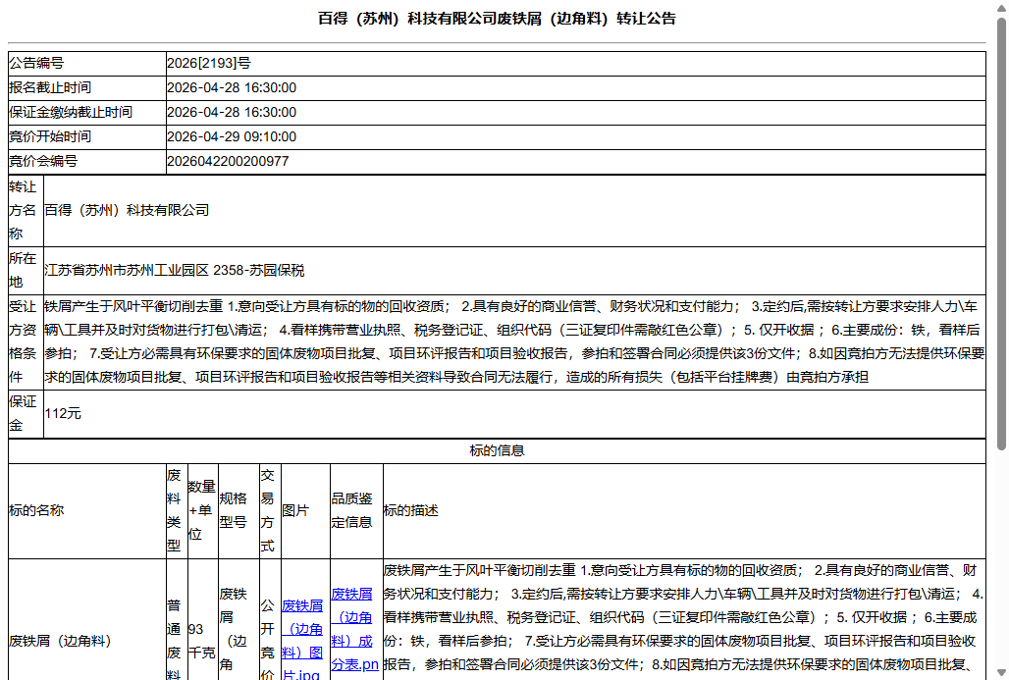Click the 品质鉴定信息 column header

coord(356,511)
